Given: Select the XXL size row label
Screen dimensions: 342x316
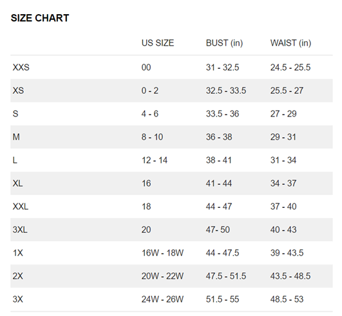Looking at the screenshot, I should [x=21, y=207].
